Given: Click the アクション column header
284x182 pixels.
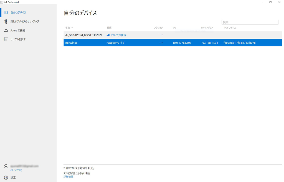Looking at the screenshot, I should click(x=158, y=28).
